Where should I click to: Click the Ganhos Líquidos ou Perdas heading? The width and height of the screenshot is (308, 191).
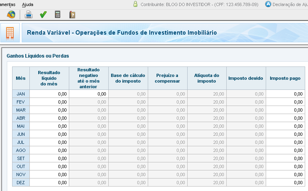point(38,56)
